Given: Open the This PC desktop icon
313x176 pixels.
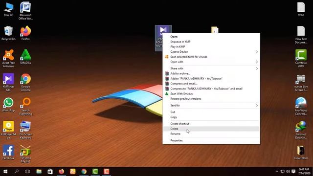Looking at the screenshot, I should pos(8,10).
